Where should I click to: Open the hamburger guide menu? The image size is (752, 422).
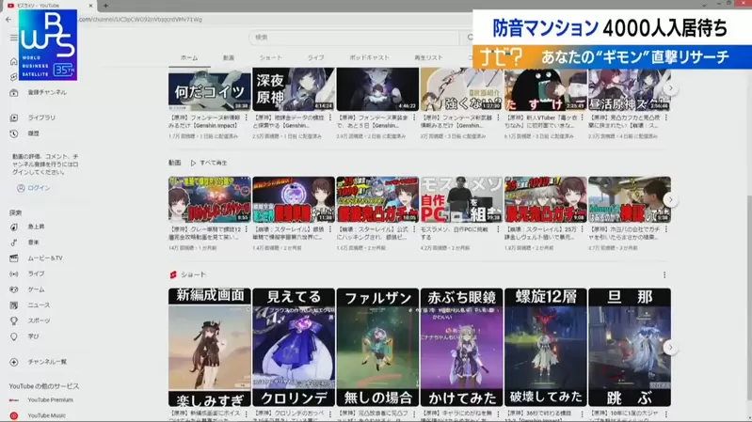pos(13,38)
